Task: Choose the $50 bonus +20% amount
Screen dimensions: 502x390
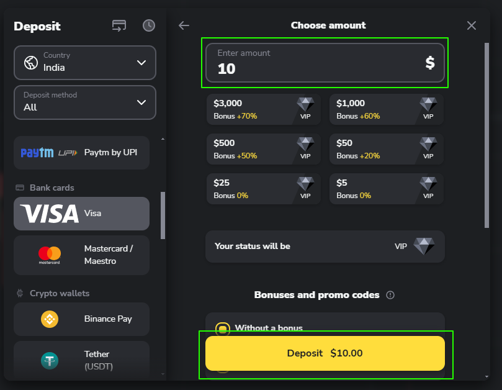Action: 386,149
